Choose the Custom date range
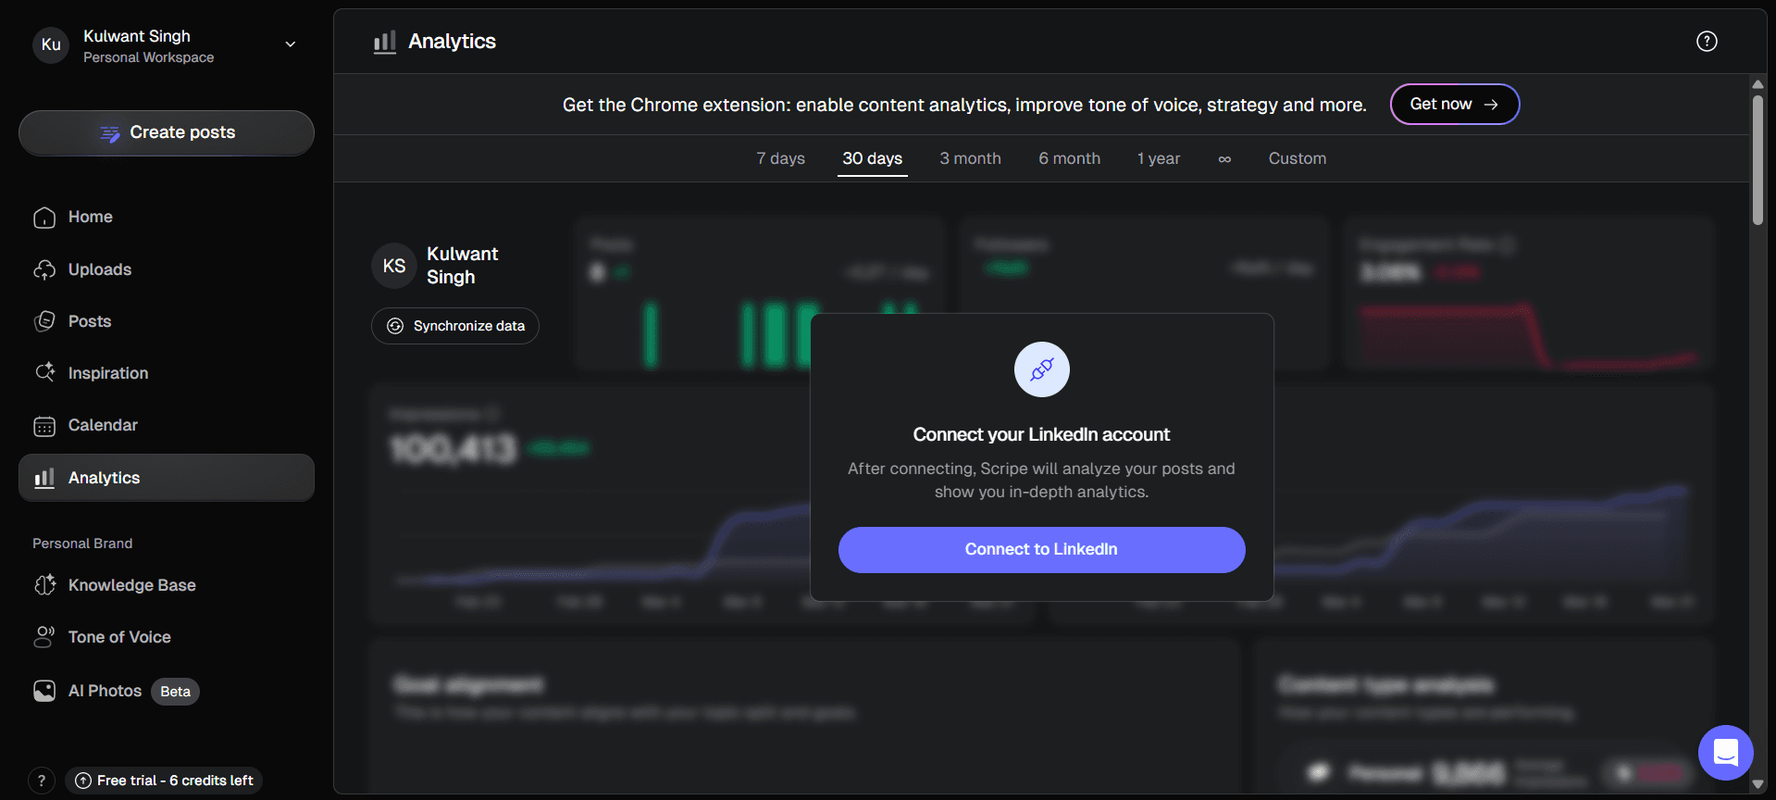 click(1297, 159)
